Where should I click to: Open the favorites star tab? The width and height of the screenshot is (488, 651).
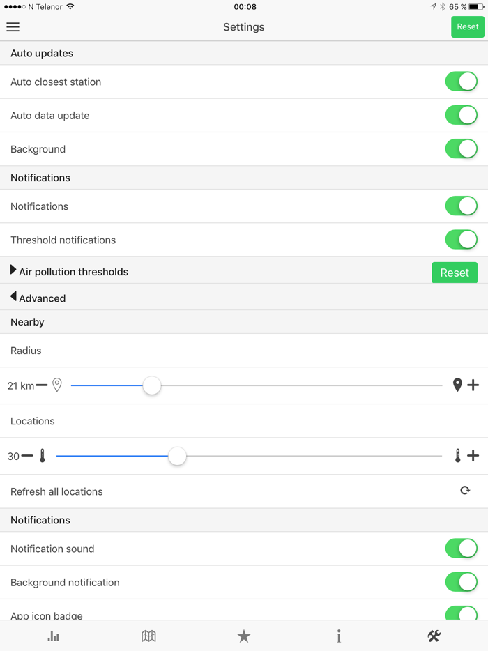(243, 636)
